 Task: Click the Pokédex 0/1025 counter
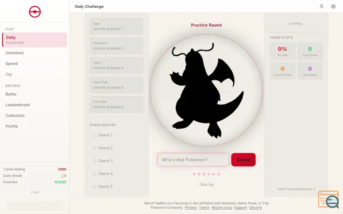[x=60, y=182]
